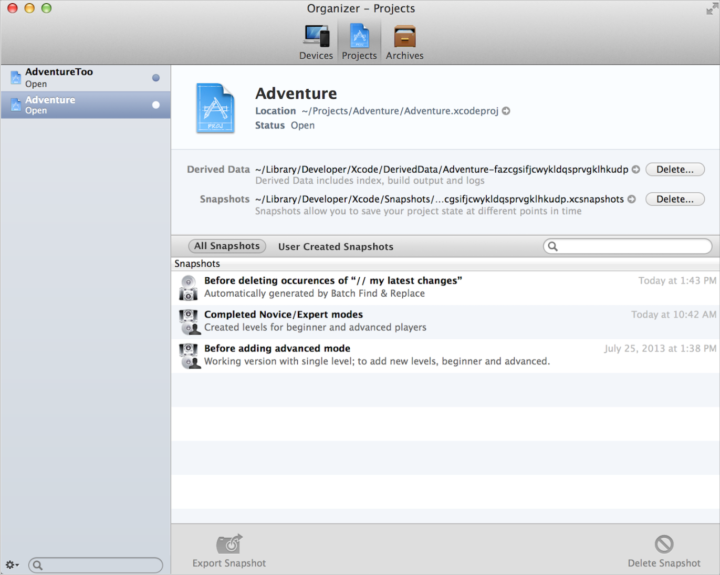This screenshot has width=720, height=575.
Task: Open the Devices toolbar icon
Action: point(316,37)
